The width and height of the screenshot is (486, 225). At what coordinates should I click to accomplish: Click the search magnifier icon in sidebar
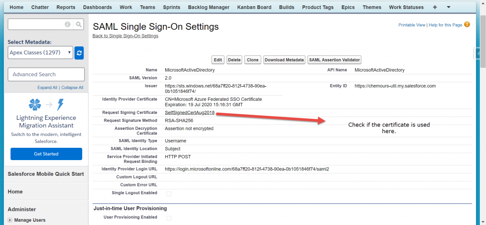point(79,24)
